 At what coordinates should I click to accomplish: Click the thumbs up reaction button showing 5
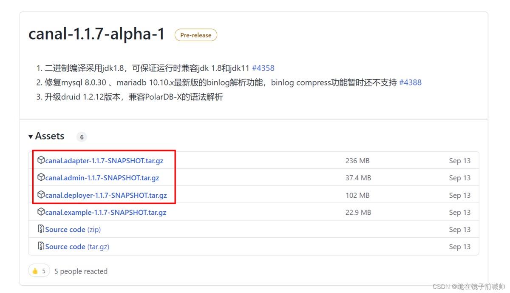point(39,271)
